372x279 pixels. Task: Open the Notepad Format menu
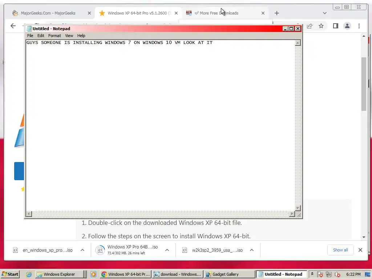click(x=54, y=36)
